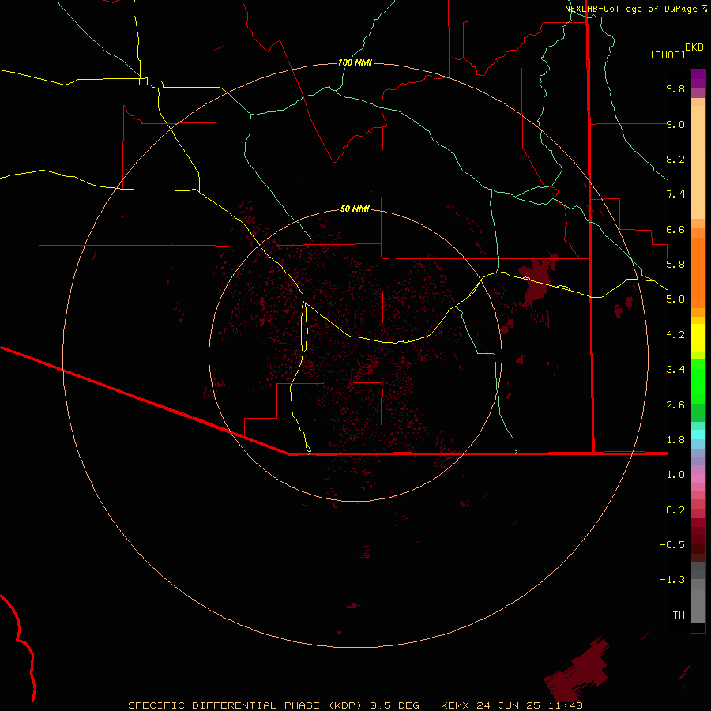711x711 pixels.
Task: Click the 9.8 scale value
Action: (x=675, y=88)
